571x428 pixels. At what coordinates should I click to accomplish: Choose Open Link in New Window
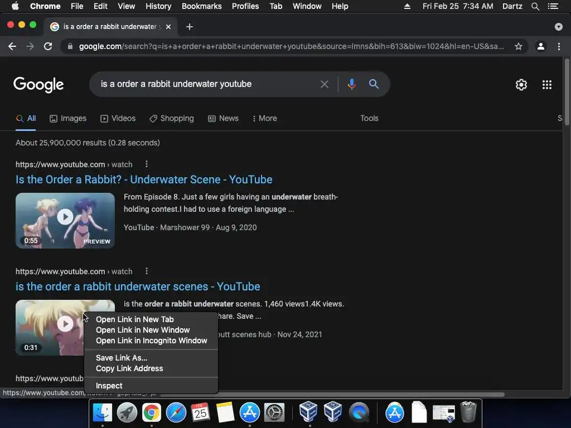[151, 330]
